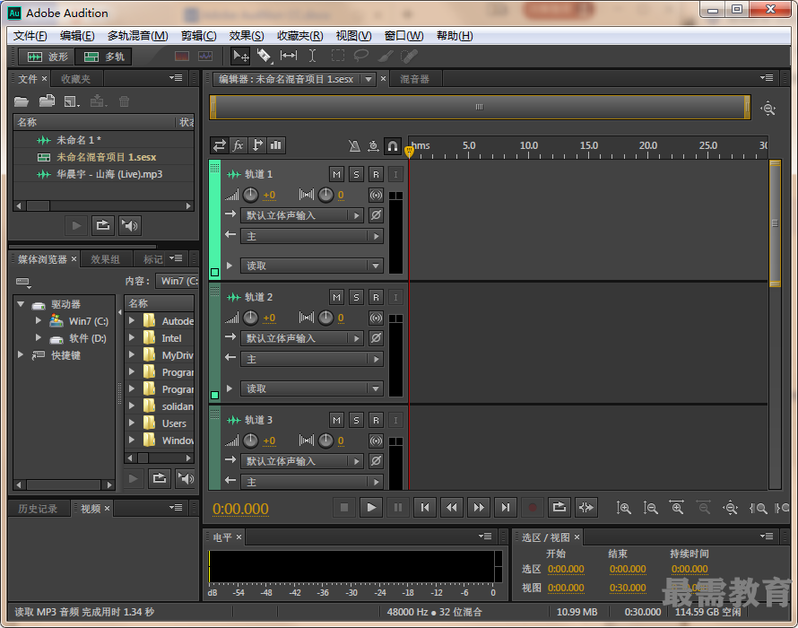The width and height of the screenshot is (798, 628).
Task: Show the effects (fx) section of tracks
Action: tap(239, 145)
